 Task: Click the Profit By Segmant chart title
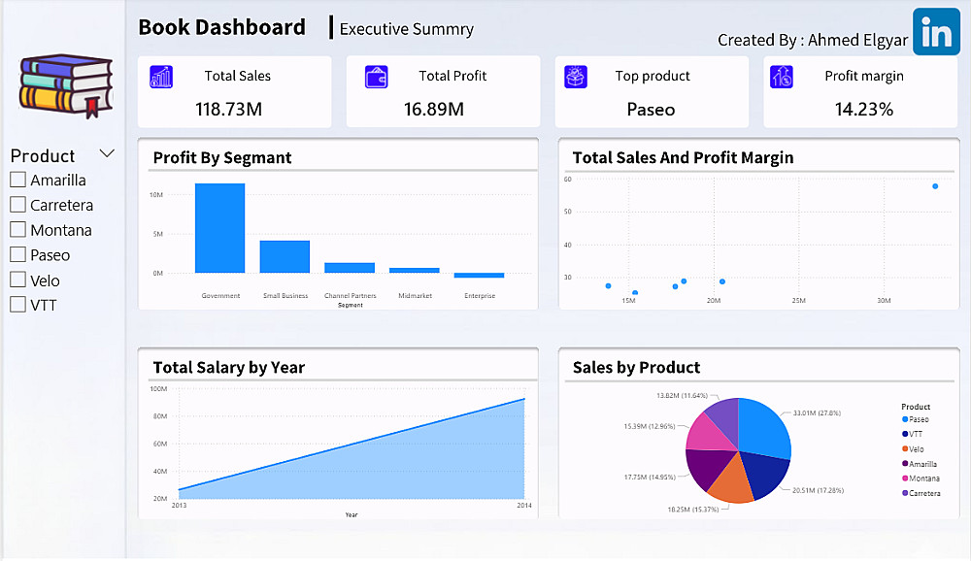222,158
